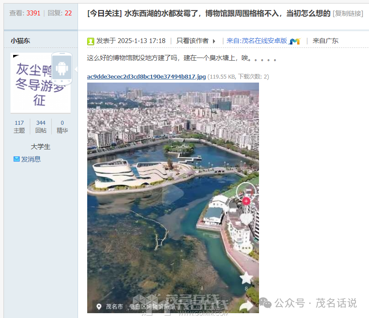Open the aerial museum photo attachment
The image size is (369, 318).
173,198
